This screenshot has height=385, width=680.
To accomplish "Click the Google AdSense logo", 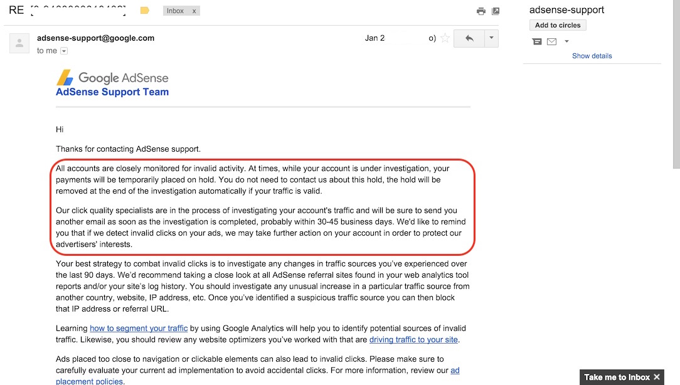I will (x=113, y=78).
